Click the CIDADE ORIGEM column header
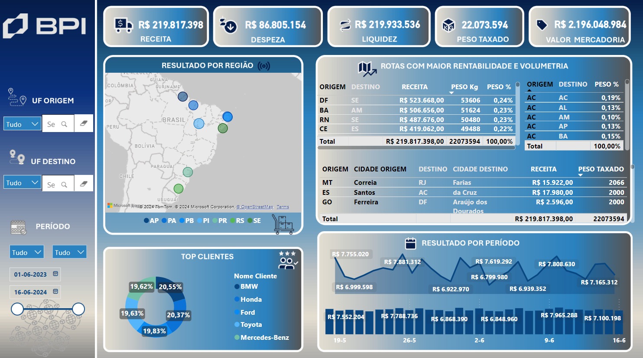This screenshot has width=643, height=358. [380, 169]
